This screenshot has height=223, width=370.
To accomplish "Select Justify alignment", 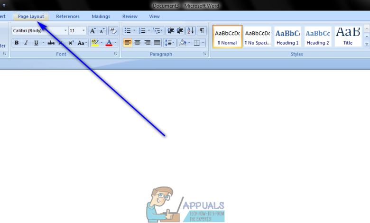I will click(157, 43).
